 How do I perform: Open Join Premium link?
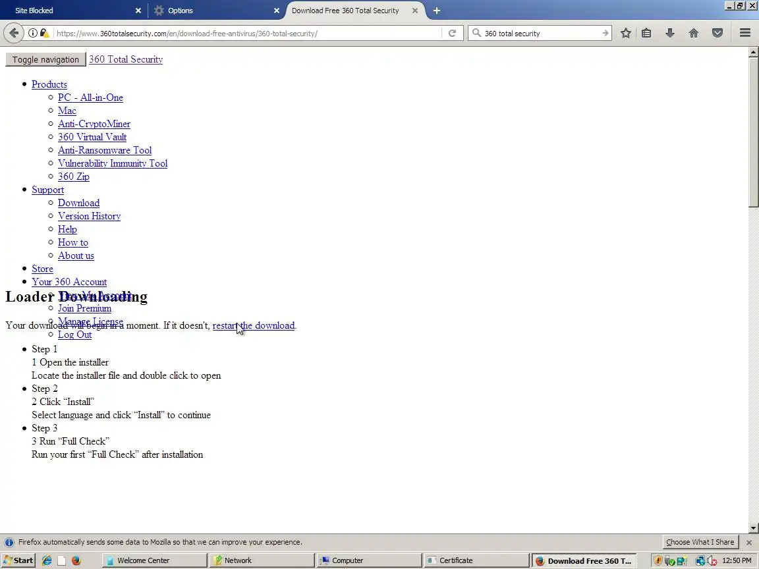point(85,308)
